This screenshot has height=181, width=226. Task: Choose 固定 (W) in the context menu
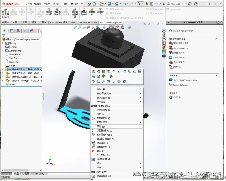click(x=116, y=127)
